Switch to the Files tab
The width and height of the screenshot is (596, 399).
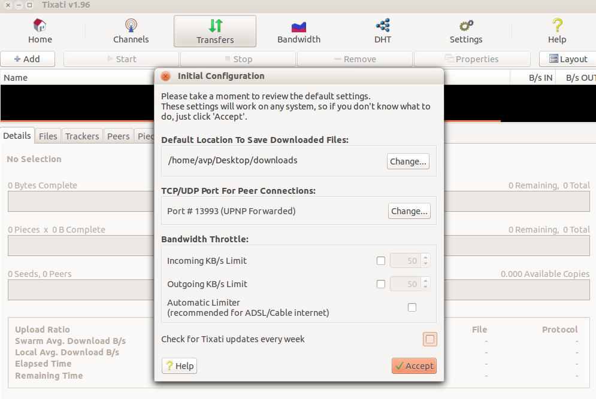coord(48,136)
